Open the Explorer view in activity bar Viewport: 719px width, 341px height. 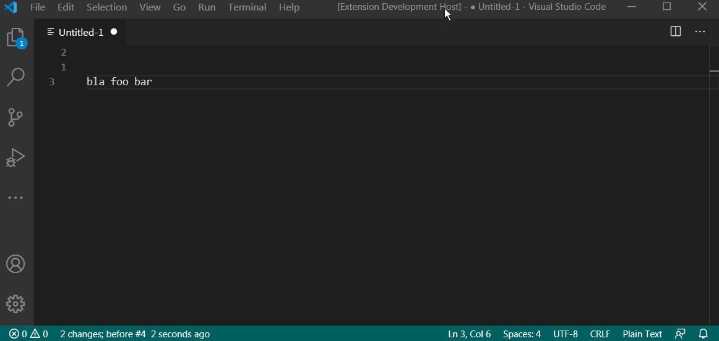17,38
